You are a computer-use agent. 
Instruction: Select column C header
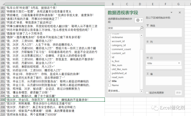tap(127, 4)
